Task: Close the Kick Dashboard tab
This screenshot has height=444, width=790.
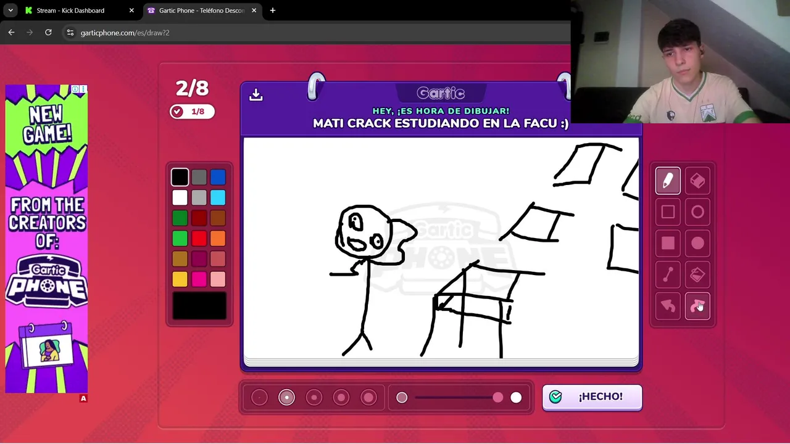Action: click(131, 10)
